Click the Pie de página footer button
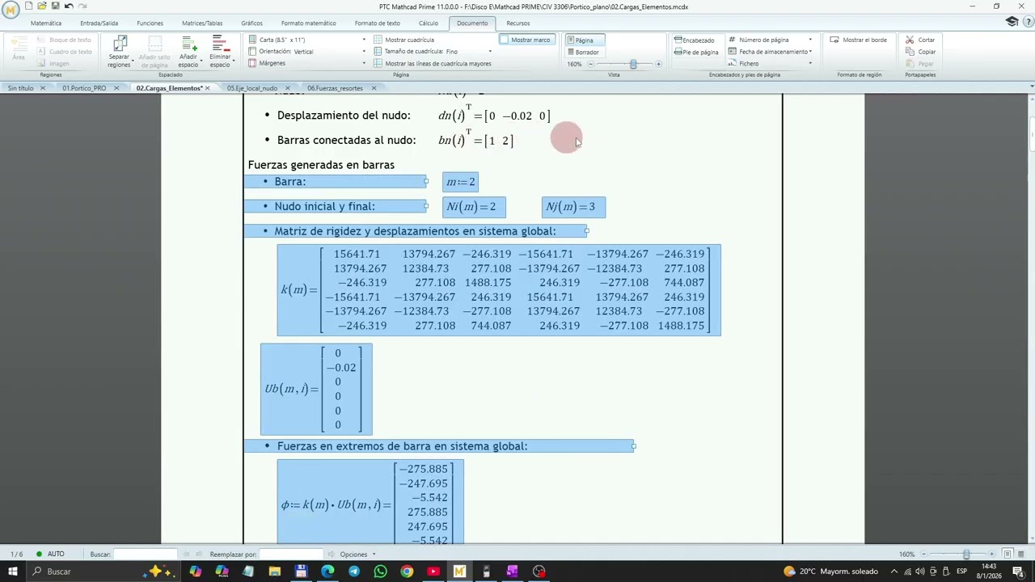Image resolution: width=1035 pixels, height=582 pixels. [x=696, y=52]
